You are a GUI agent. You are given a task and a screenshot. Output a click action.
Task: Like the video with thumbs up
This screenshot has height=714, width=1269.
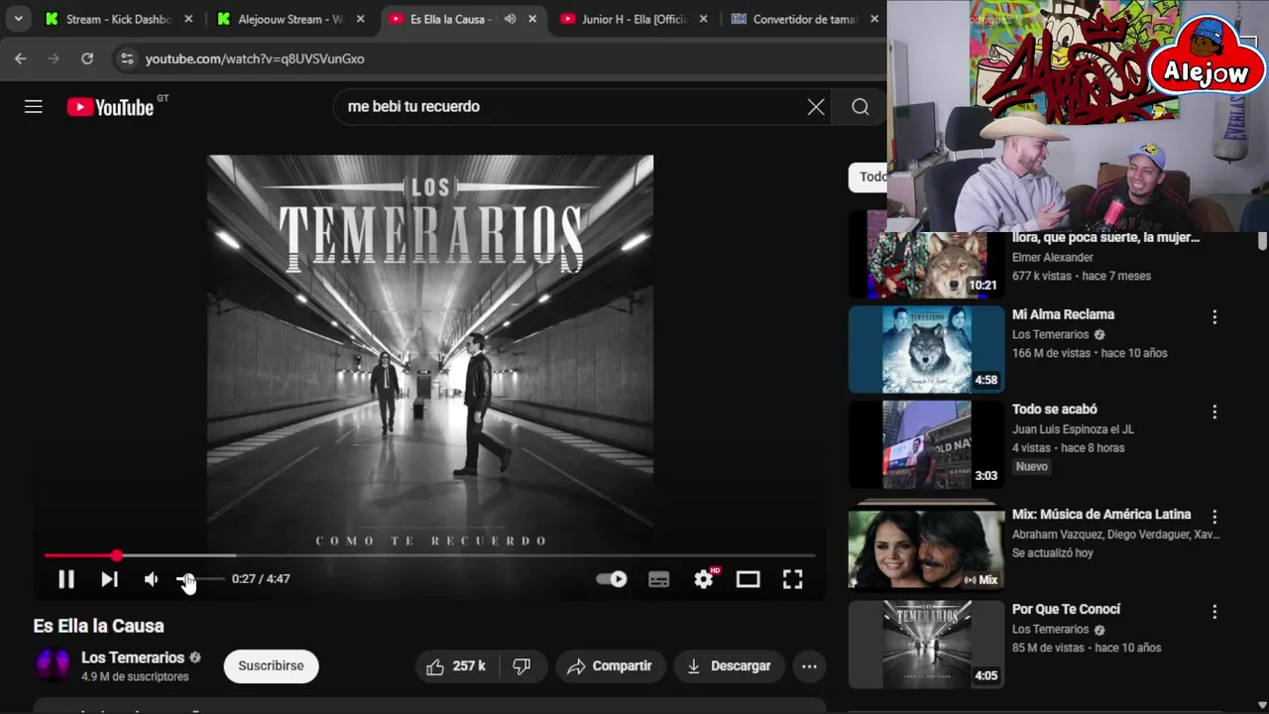click(x=456, y=666)
